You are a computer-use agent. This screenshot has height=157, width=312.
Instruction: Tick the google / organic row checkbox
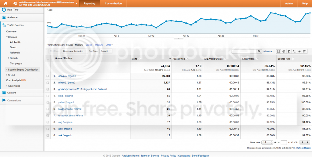click(48, 76)
